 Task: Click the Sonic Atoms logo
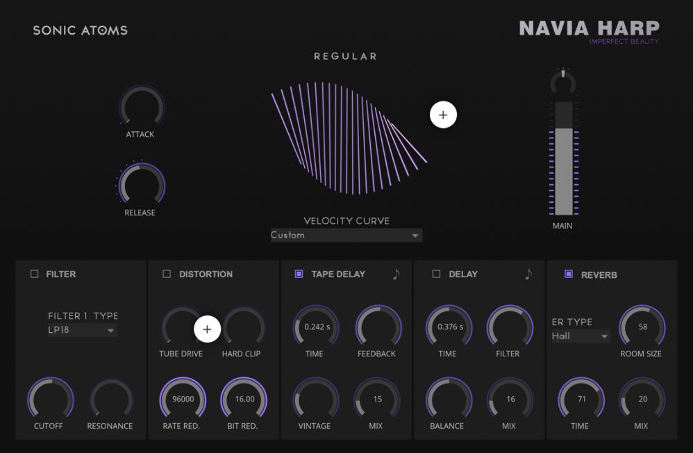pyautogui.click(x=81, y=31)
